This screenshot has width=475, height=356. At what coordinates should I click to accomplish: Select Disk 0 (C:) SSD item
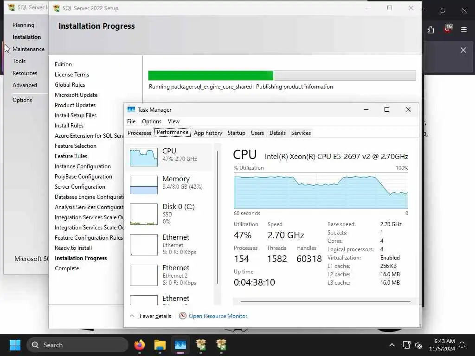pos(169,214)
